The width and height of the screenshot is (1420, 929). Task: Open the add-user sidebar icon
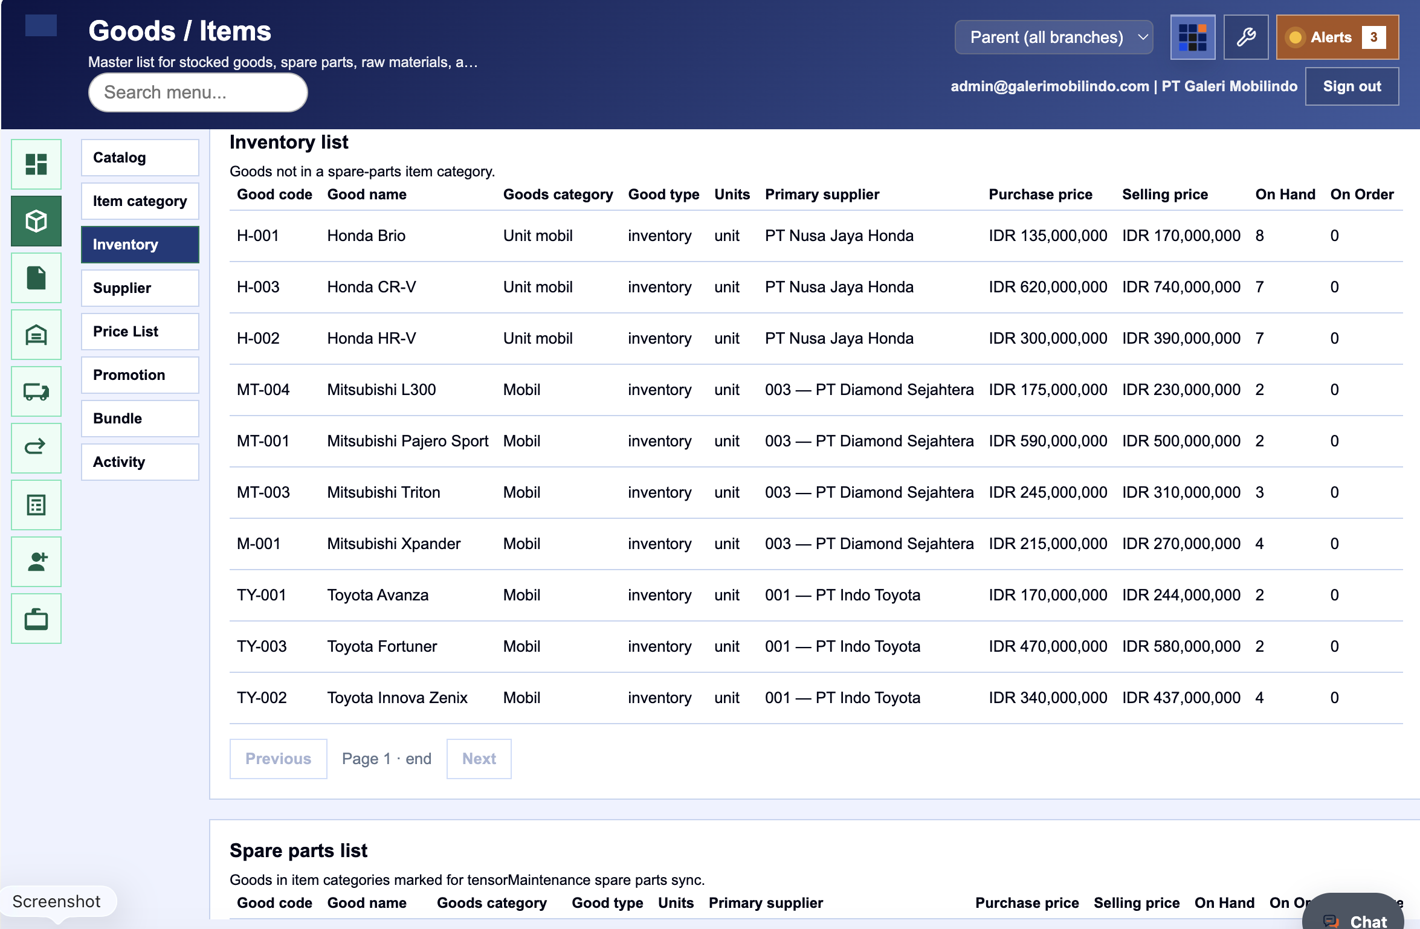tap(36, 562)
